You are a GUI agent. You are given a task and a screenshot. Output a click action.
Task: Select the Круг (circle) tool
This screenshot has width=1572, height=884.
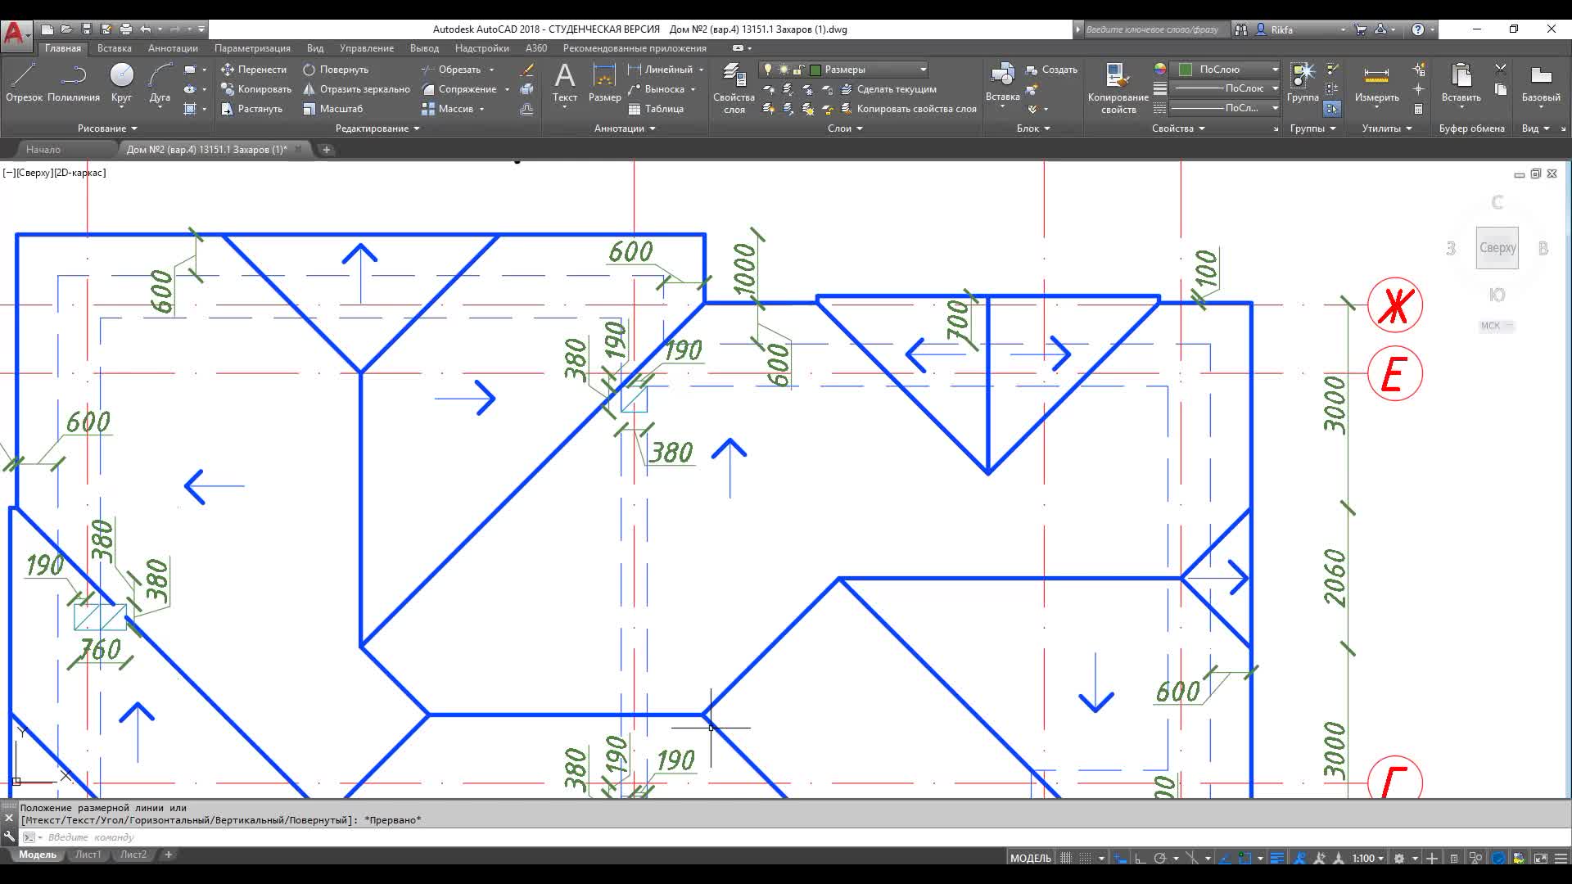(x=121, y=83)
